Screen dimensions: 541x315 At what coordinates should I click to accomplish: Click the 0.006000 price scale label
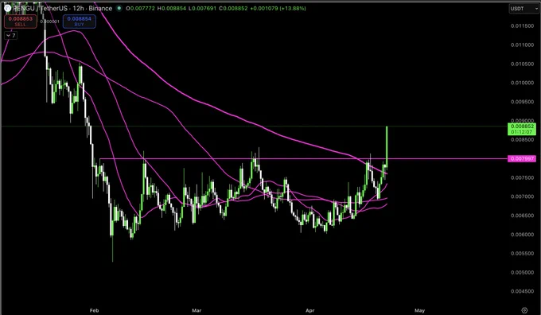[x=522, y=235]
